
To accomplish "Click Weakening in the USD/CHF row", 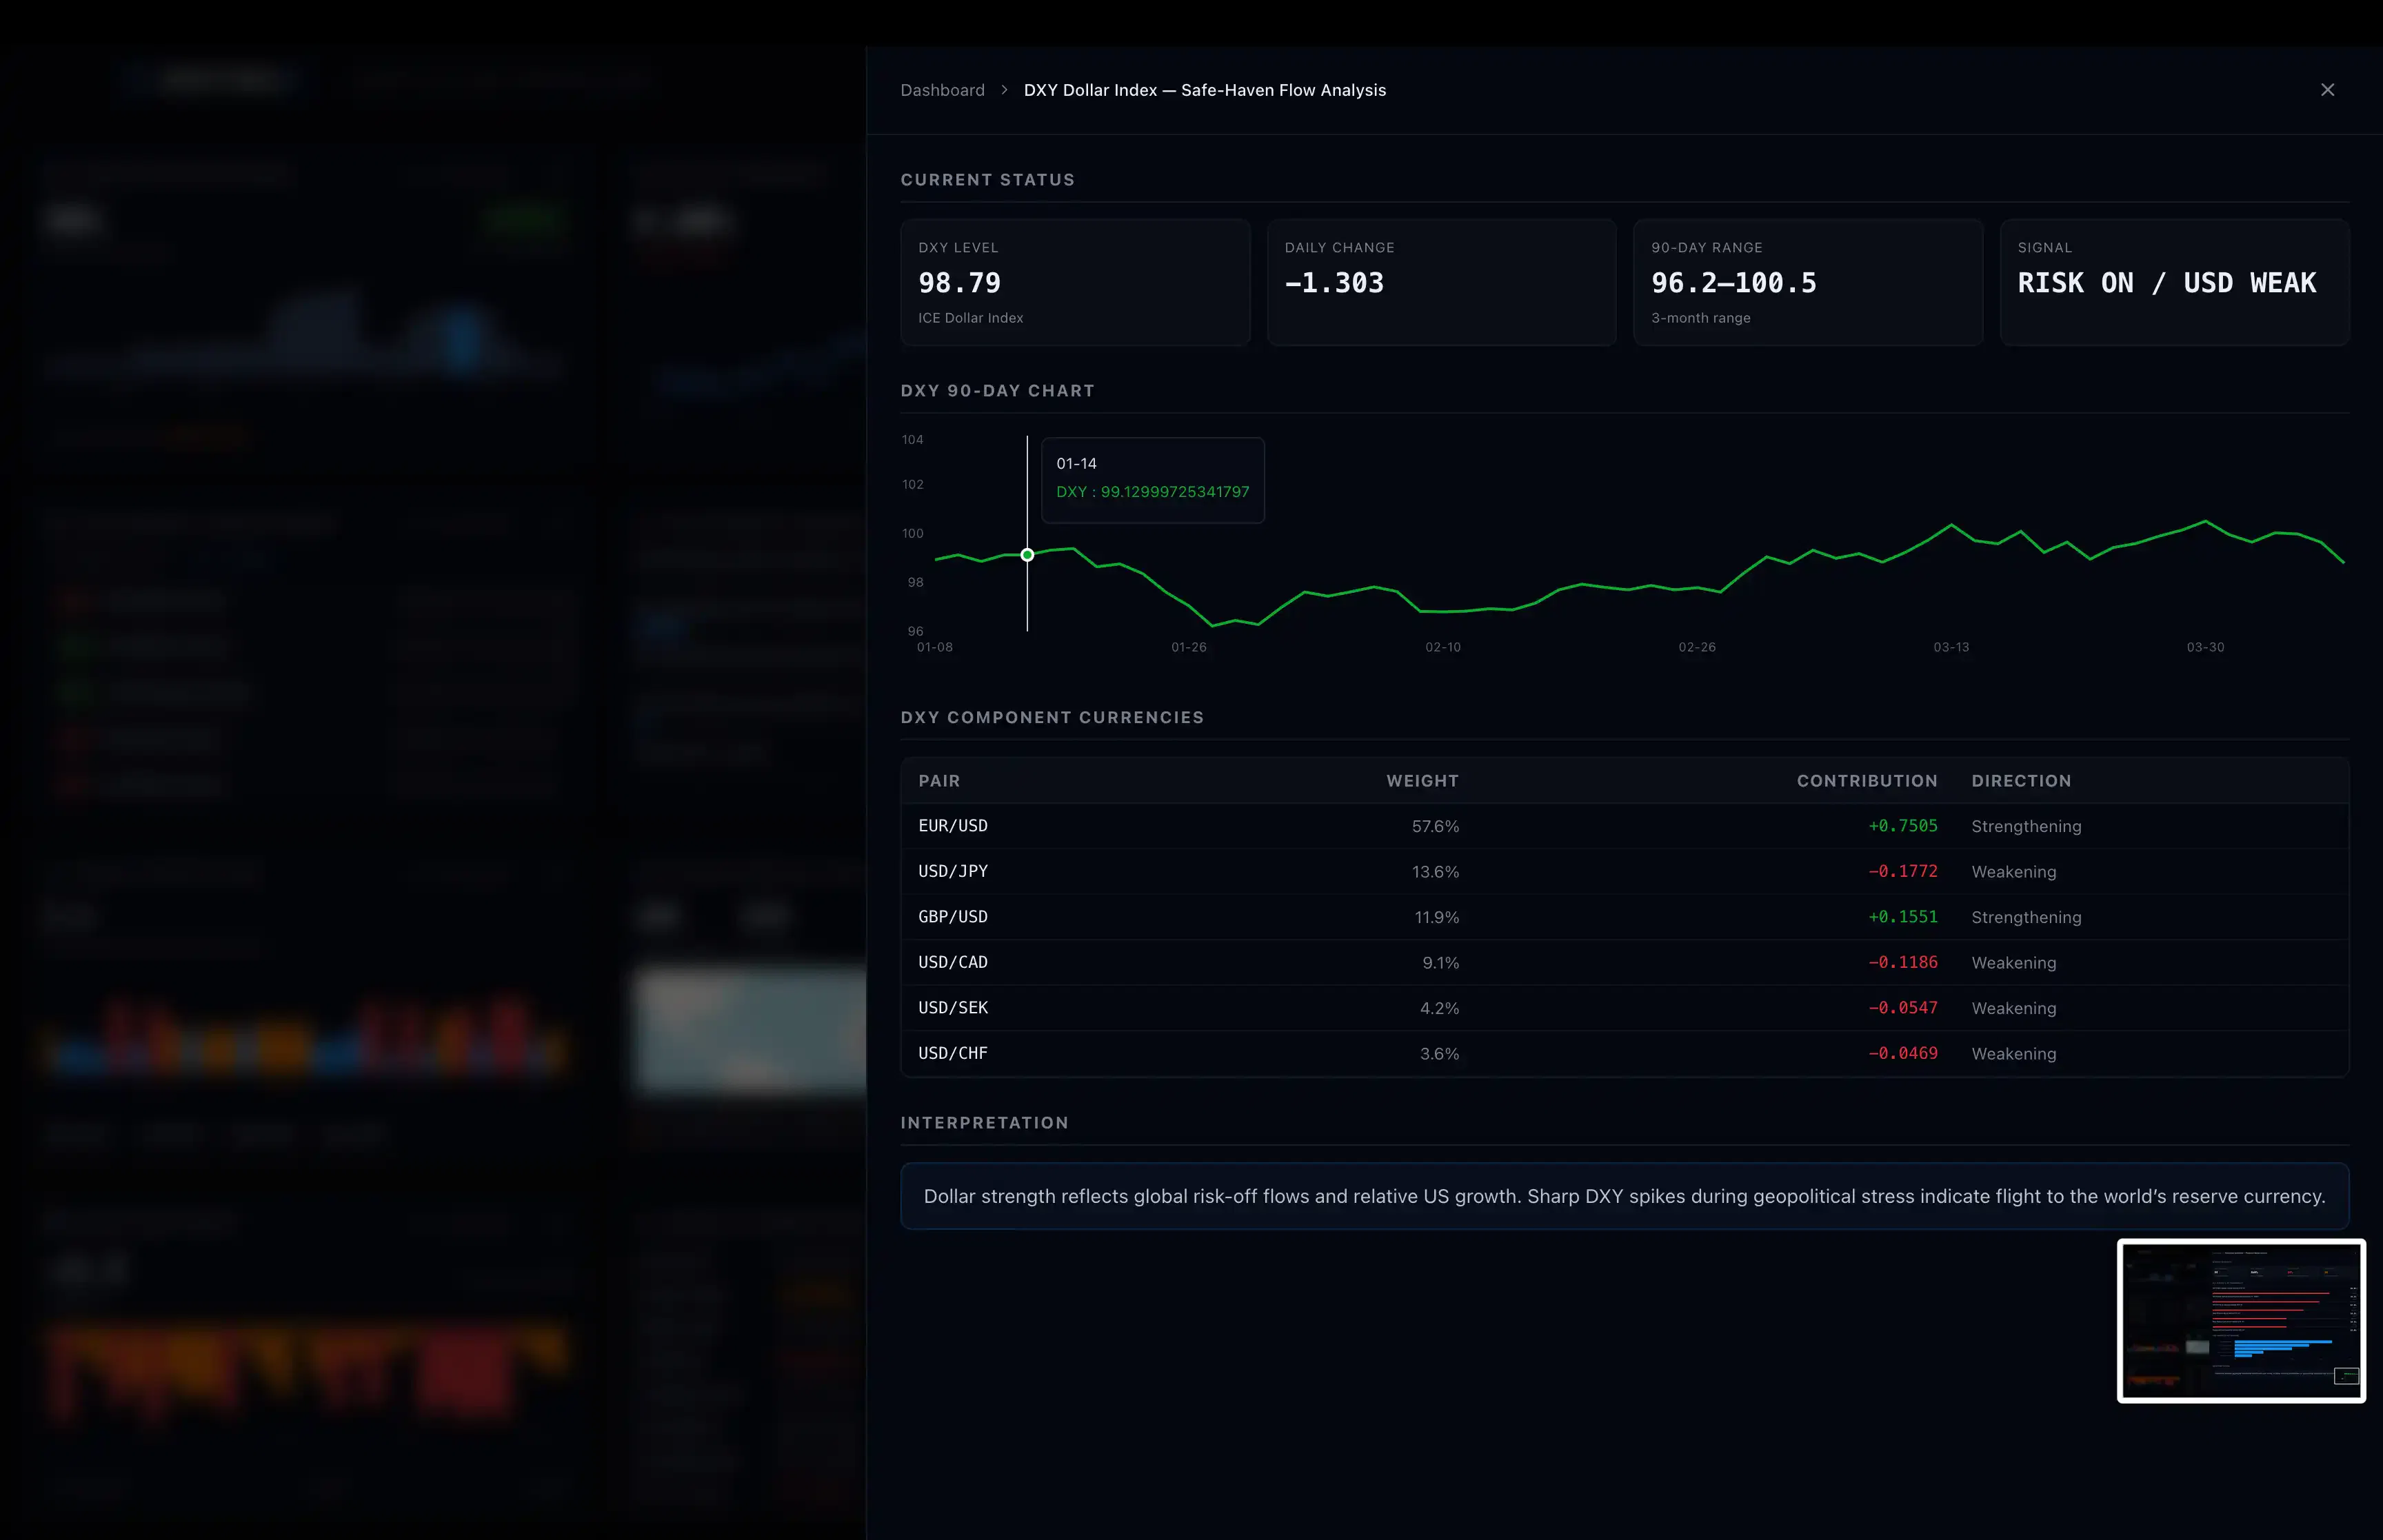I will pos(2013,1054).
